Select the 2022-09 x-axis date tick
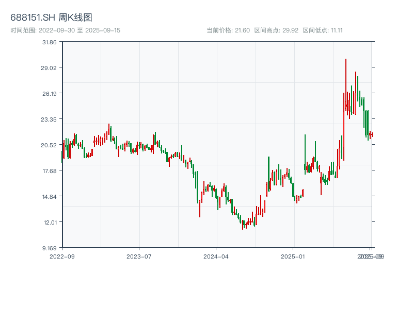Screen dimensions: 413x309 [62, 256]
